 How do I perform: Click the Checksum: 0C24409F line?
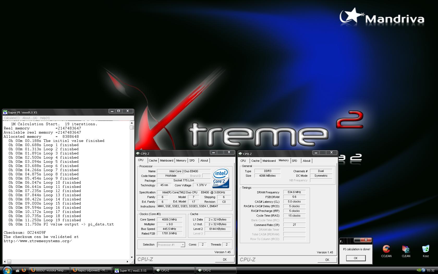click(x=25, y=233)
